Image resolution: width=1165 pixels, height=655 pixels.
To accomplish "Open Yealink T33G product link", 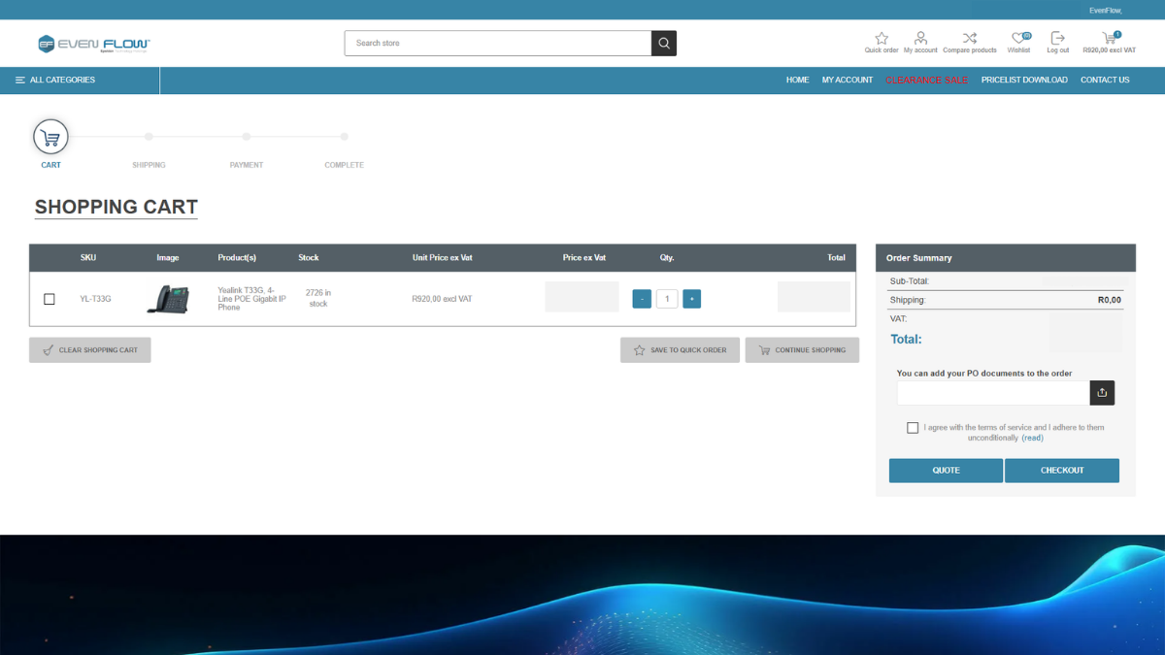I will pyautogui.click(x=251, y=299).
